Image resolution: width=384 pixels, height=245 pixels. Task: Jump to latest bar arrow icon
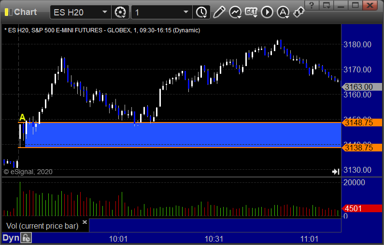tap(336, 172)
